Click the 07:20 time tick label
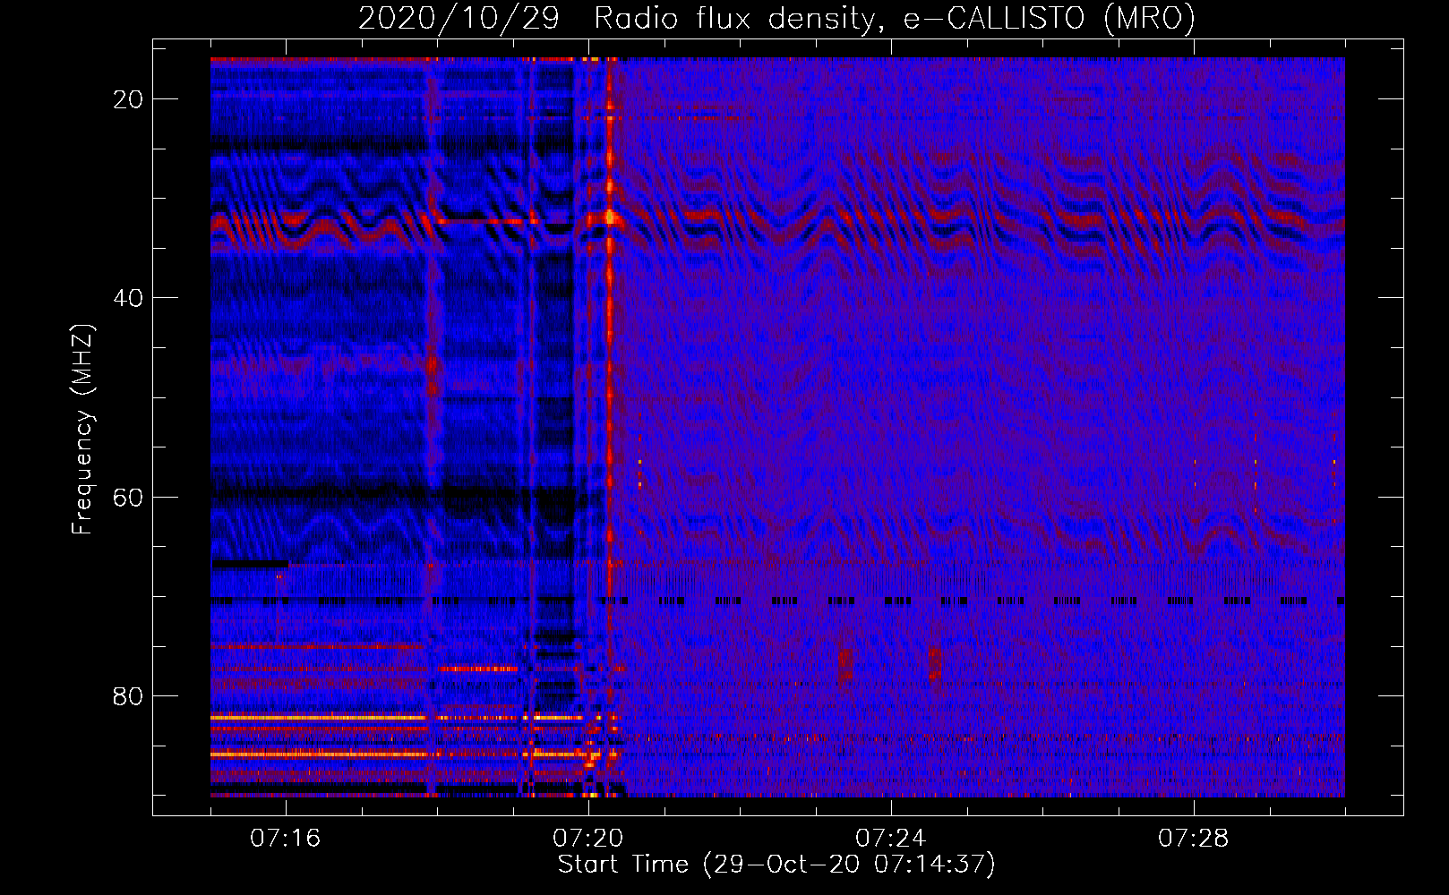Viewport: 1449px width, 895px height. click(588, 839)
